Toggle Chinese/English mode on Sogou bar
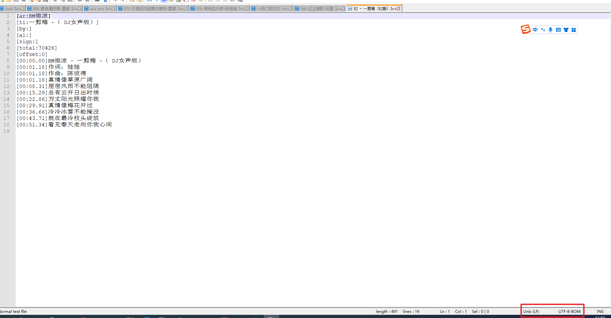This screenshot has height=318, width=611. [x=535, y=30]
